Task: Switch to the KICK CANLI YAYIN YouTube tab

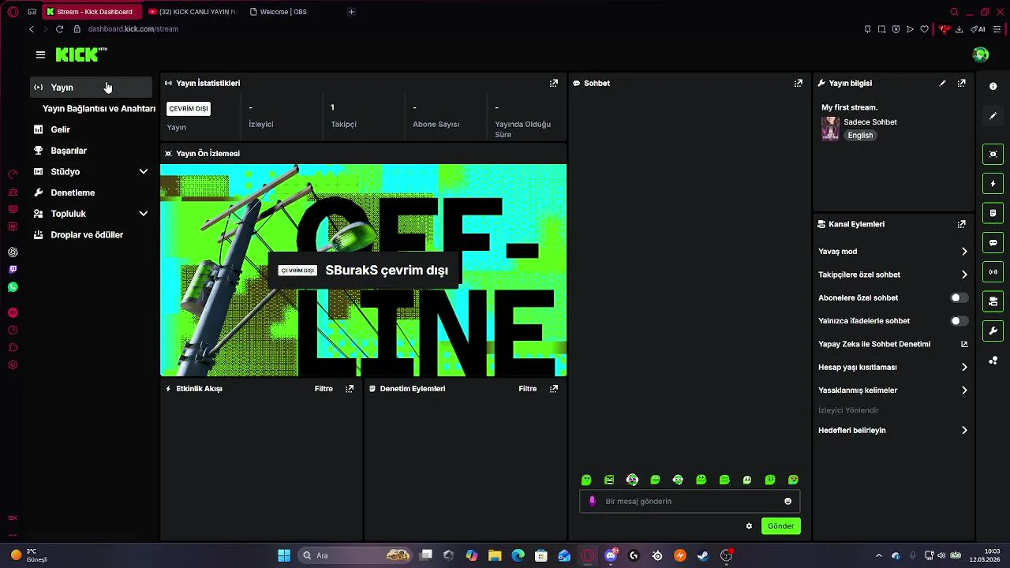Action: [192, 12]
